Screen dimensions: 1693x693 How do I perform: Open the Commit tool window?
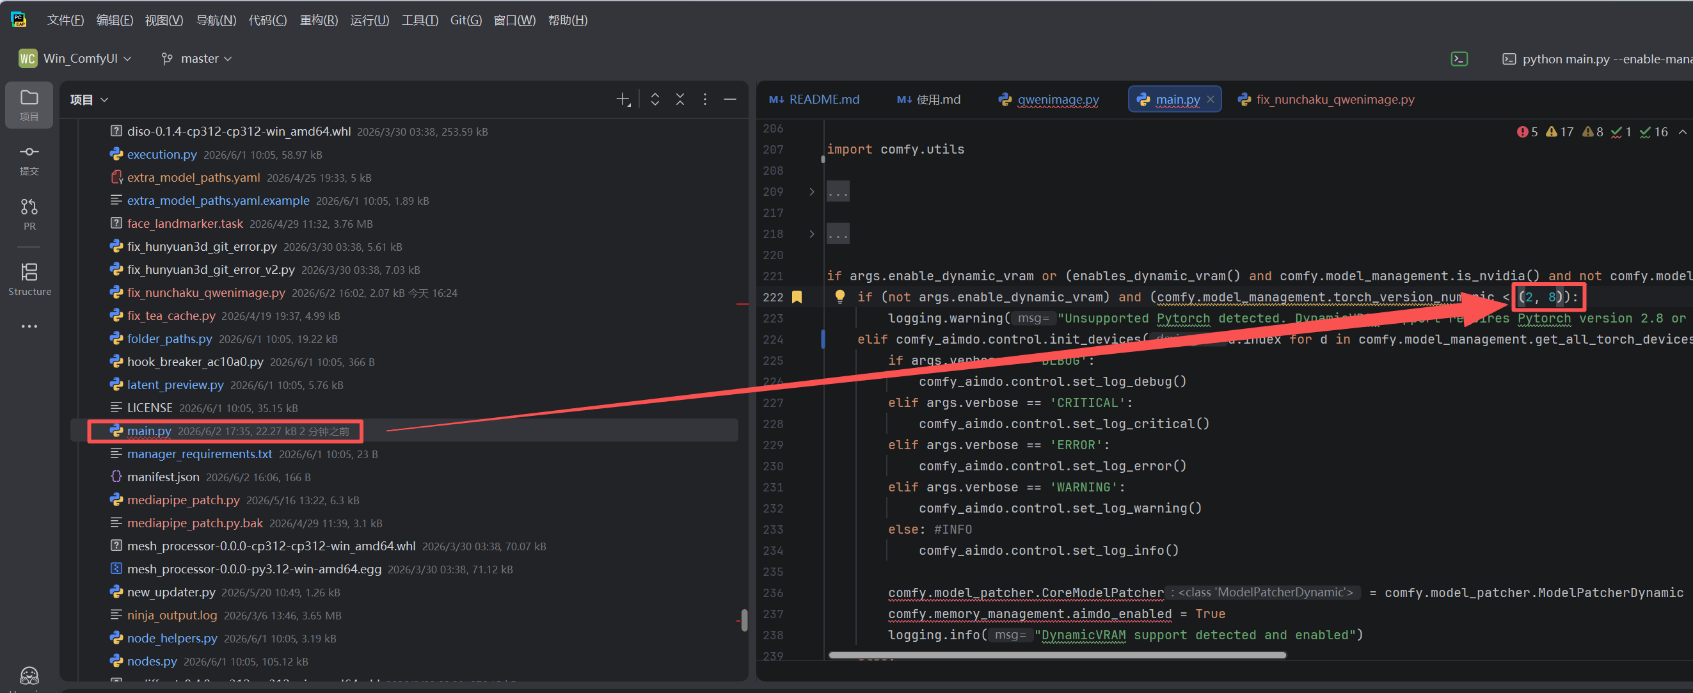tap(29, 161)
